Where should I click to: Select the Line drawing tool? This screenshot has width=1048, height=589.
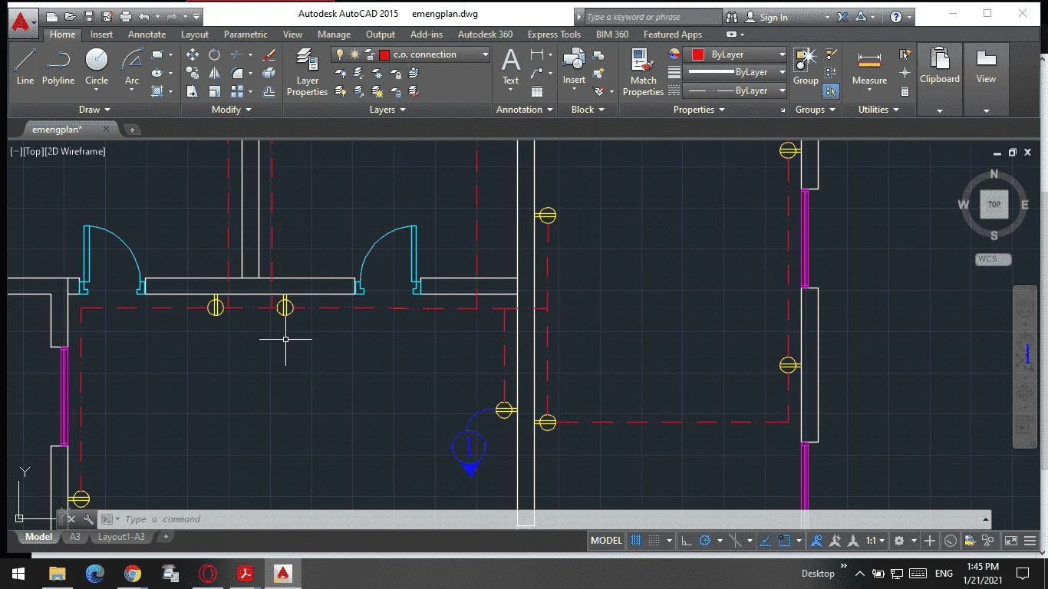click(25, 67)
